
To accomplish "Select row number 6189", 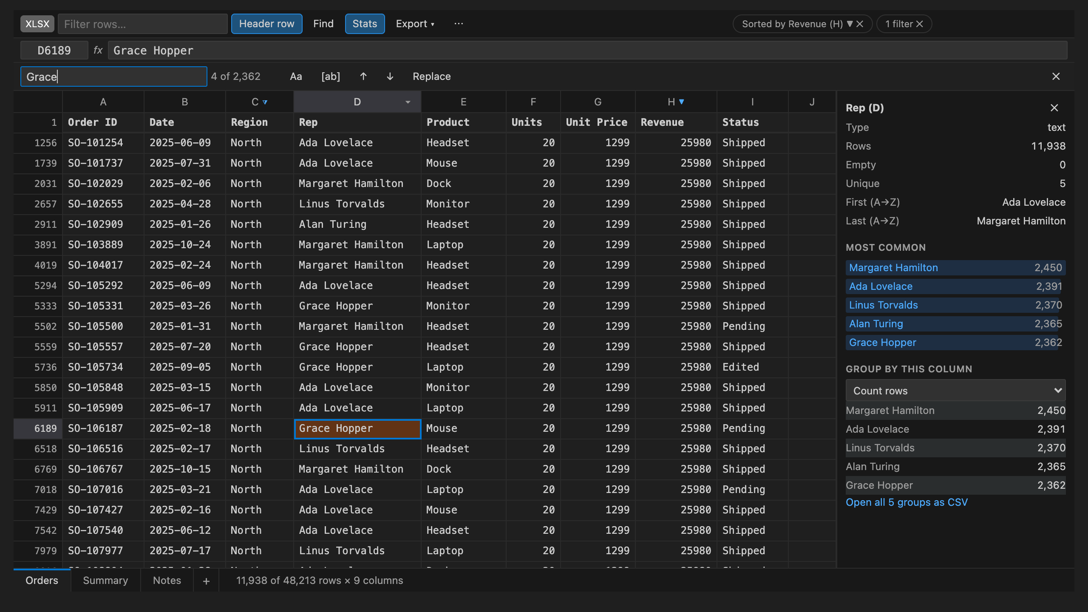I will [38, 428].
